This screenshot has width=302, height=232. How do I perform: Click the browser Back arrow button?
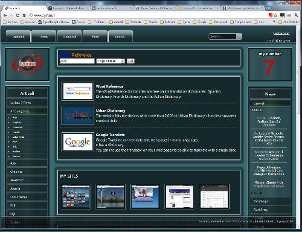click(x=5, y=15)
